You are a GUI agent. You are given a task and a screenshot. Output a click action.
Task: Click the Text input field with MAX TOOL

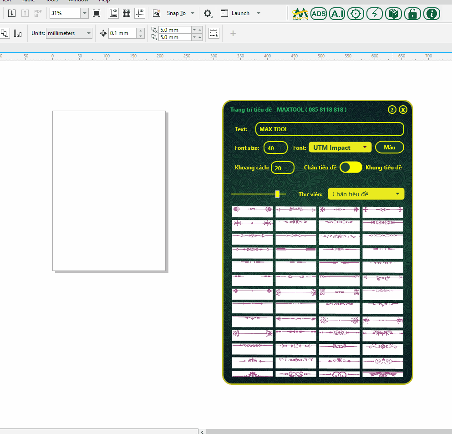330,129
